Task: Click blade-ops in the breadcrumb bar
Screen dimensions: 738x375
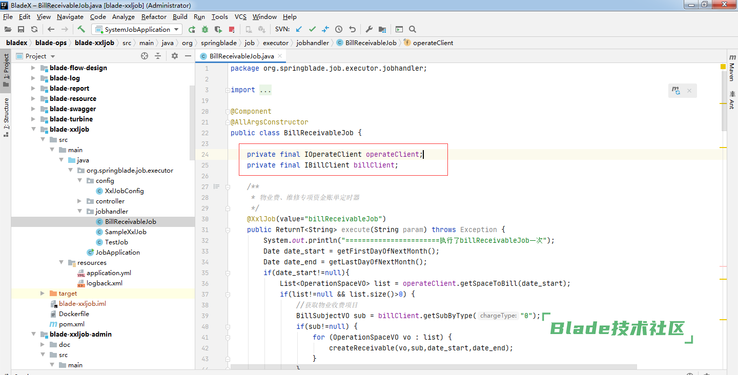Action: pyautogui.click(x=51, y=43)
